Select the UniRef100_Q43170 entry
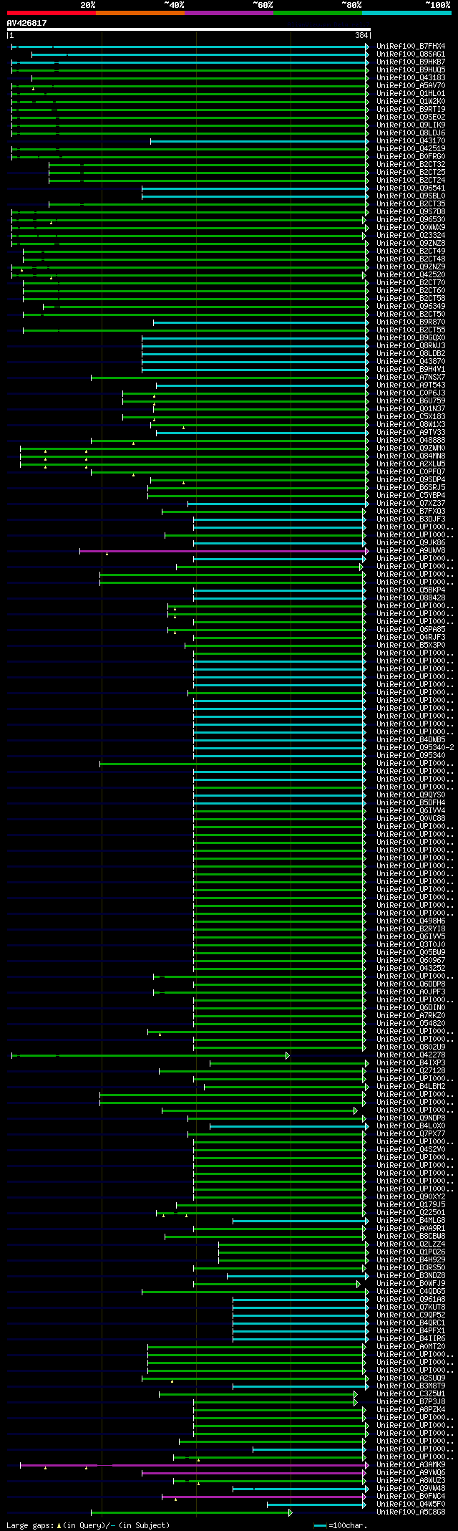 pyautogui.click(x=411, y=141)
